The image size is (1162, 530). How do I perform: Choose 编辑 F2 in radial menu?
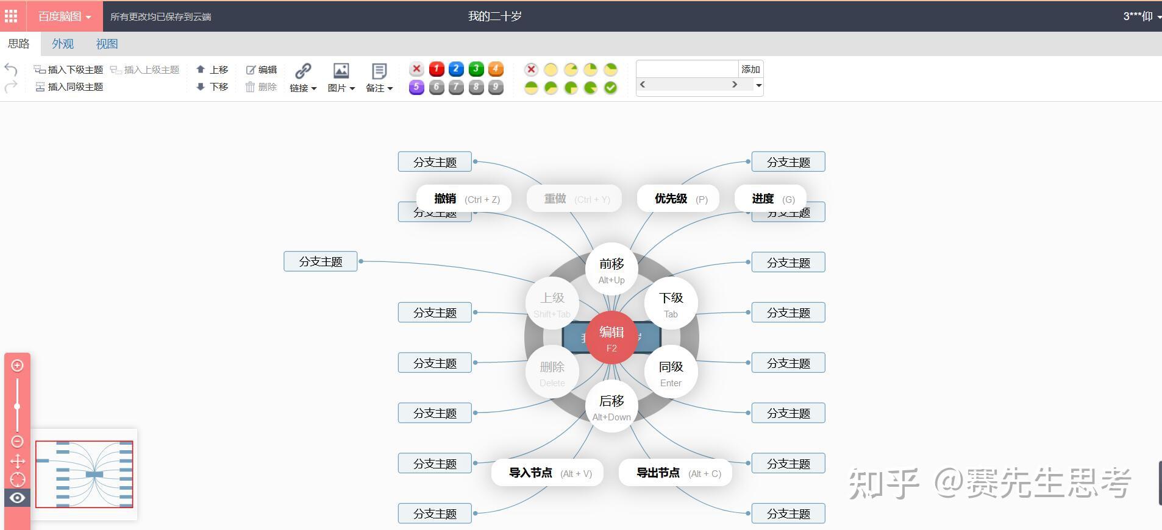click(611, 337)
